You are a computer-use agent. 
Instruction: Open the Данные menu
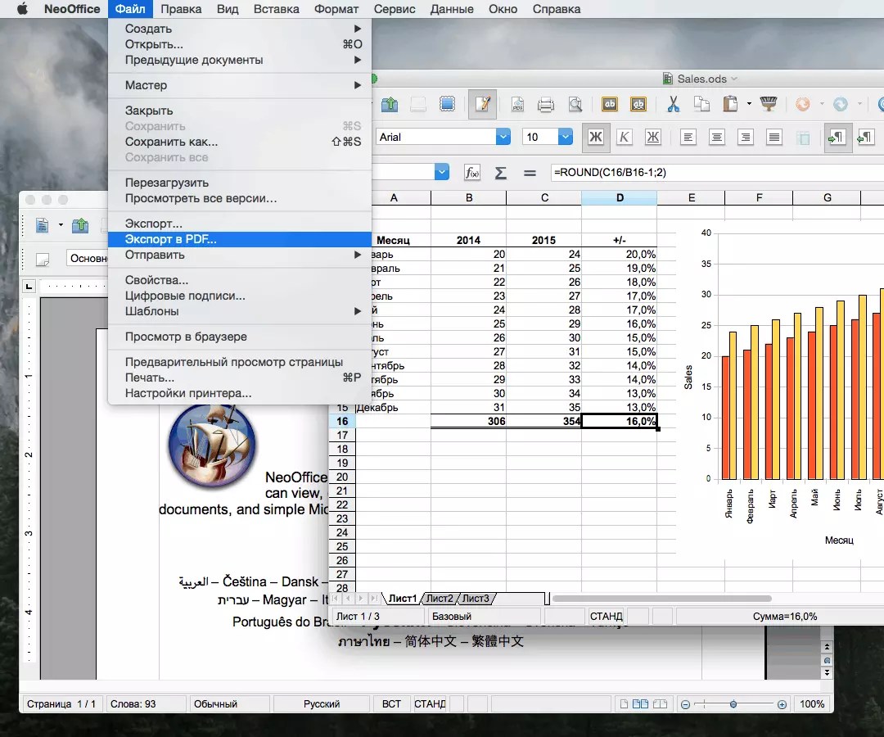(452, 9)
